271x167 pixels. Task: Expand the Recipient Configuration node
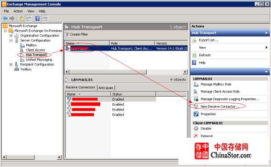tap(11, 65)
